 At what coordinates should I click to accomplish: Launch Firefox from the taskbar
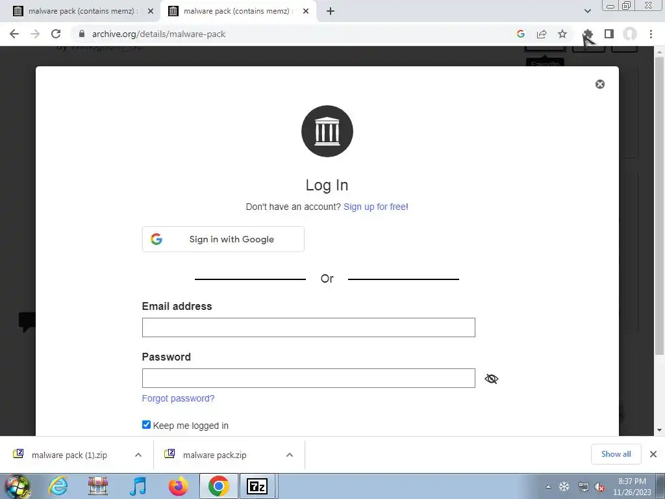click(179, 486)
